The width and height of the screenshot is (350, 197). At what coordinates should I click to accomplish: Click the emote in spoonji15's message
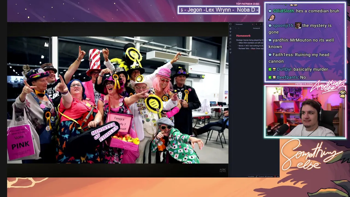tap(298, 25)
